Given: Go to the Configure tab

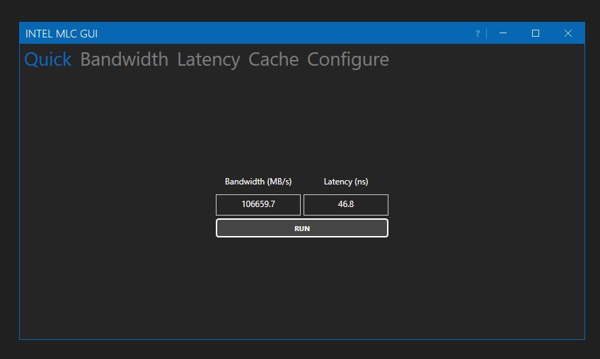Looking at the screenshot, I should [348, 59].
